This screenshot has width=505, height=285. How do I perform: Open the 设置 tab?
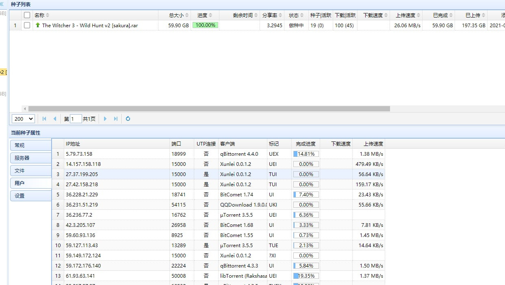(x=30, y=196)
